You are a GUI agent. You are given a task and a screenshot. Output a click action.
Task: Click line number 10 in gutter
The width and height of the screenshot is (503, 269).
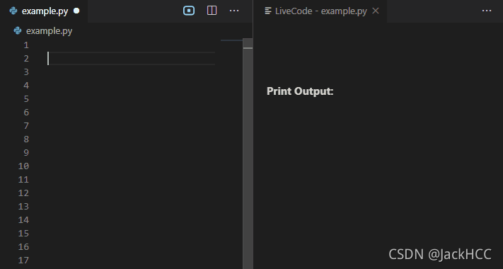click(23, 166)
